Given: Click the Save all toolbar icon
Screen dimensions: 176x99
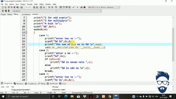Looking at the screenshot, I should [12, 7].
